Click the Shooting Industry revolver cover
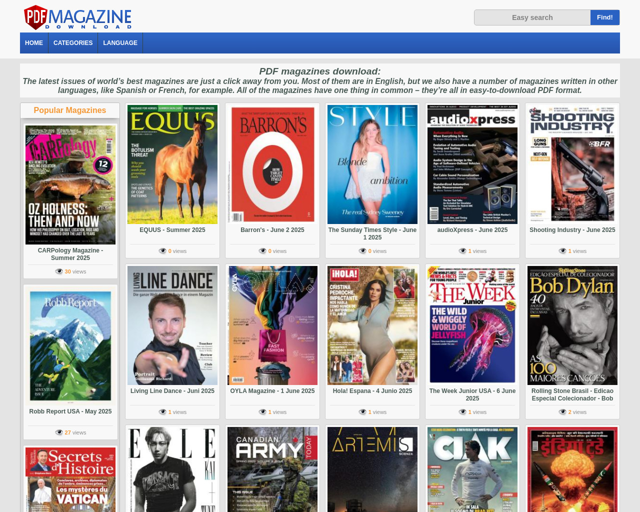The width and height of the screenshot is (640, 512). [x=572, y=164]
